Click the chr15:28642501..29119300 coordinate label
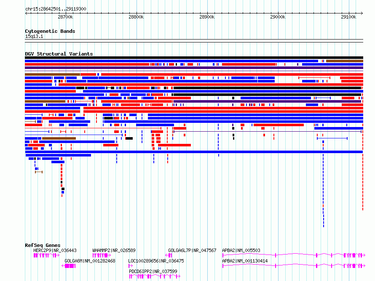Image resolution: width=375 pixels, height=281 pixels. coord(56,9)
